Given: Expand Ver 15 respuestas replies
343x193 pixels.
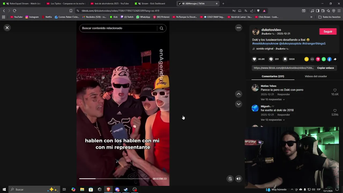Looking at the screenshot, I should (273, 99).
